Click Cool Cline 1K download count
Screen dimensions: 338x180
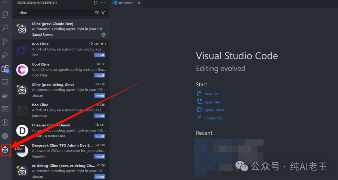[101, 64]
